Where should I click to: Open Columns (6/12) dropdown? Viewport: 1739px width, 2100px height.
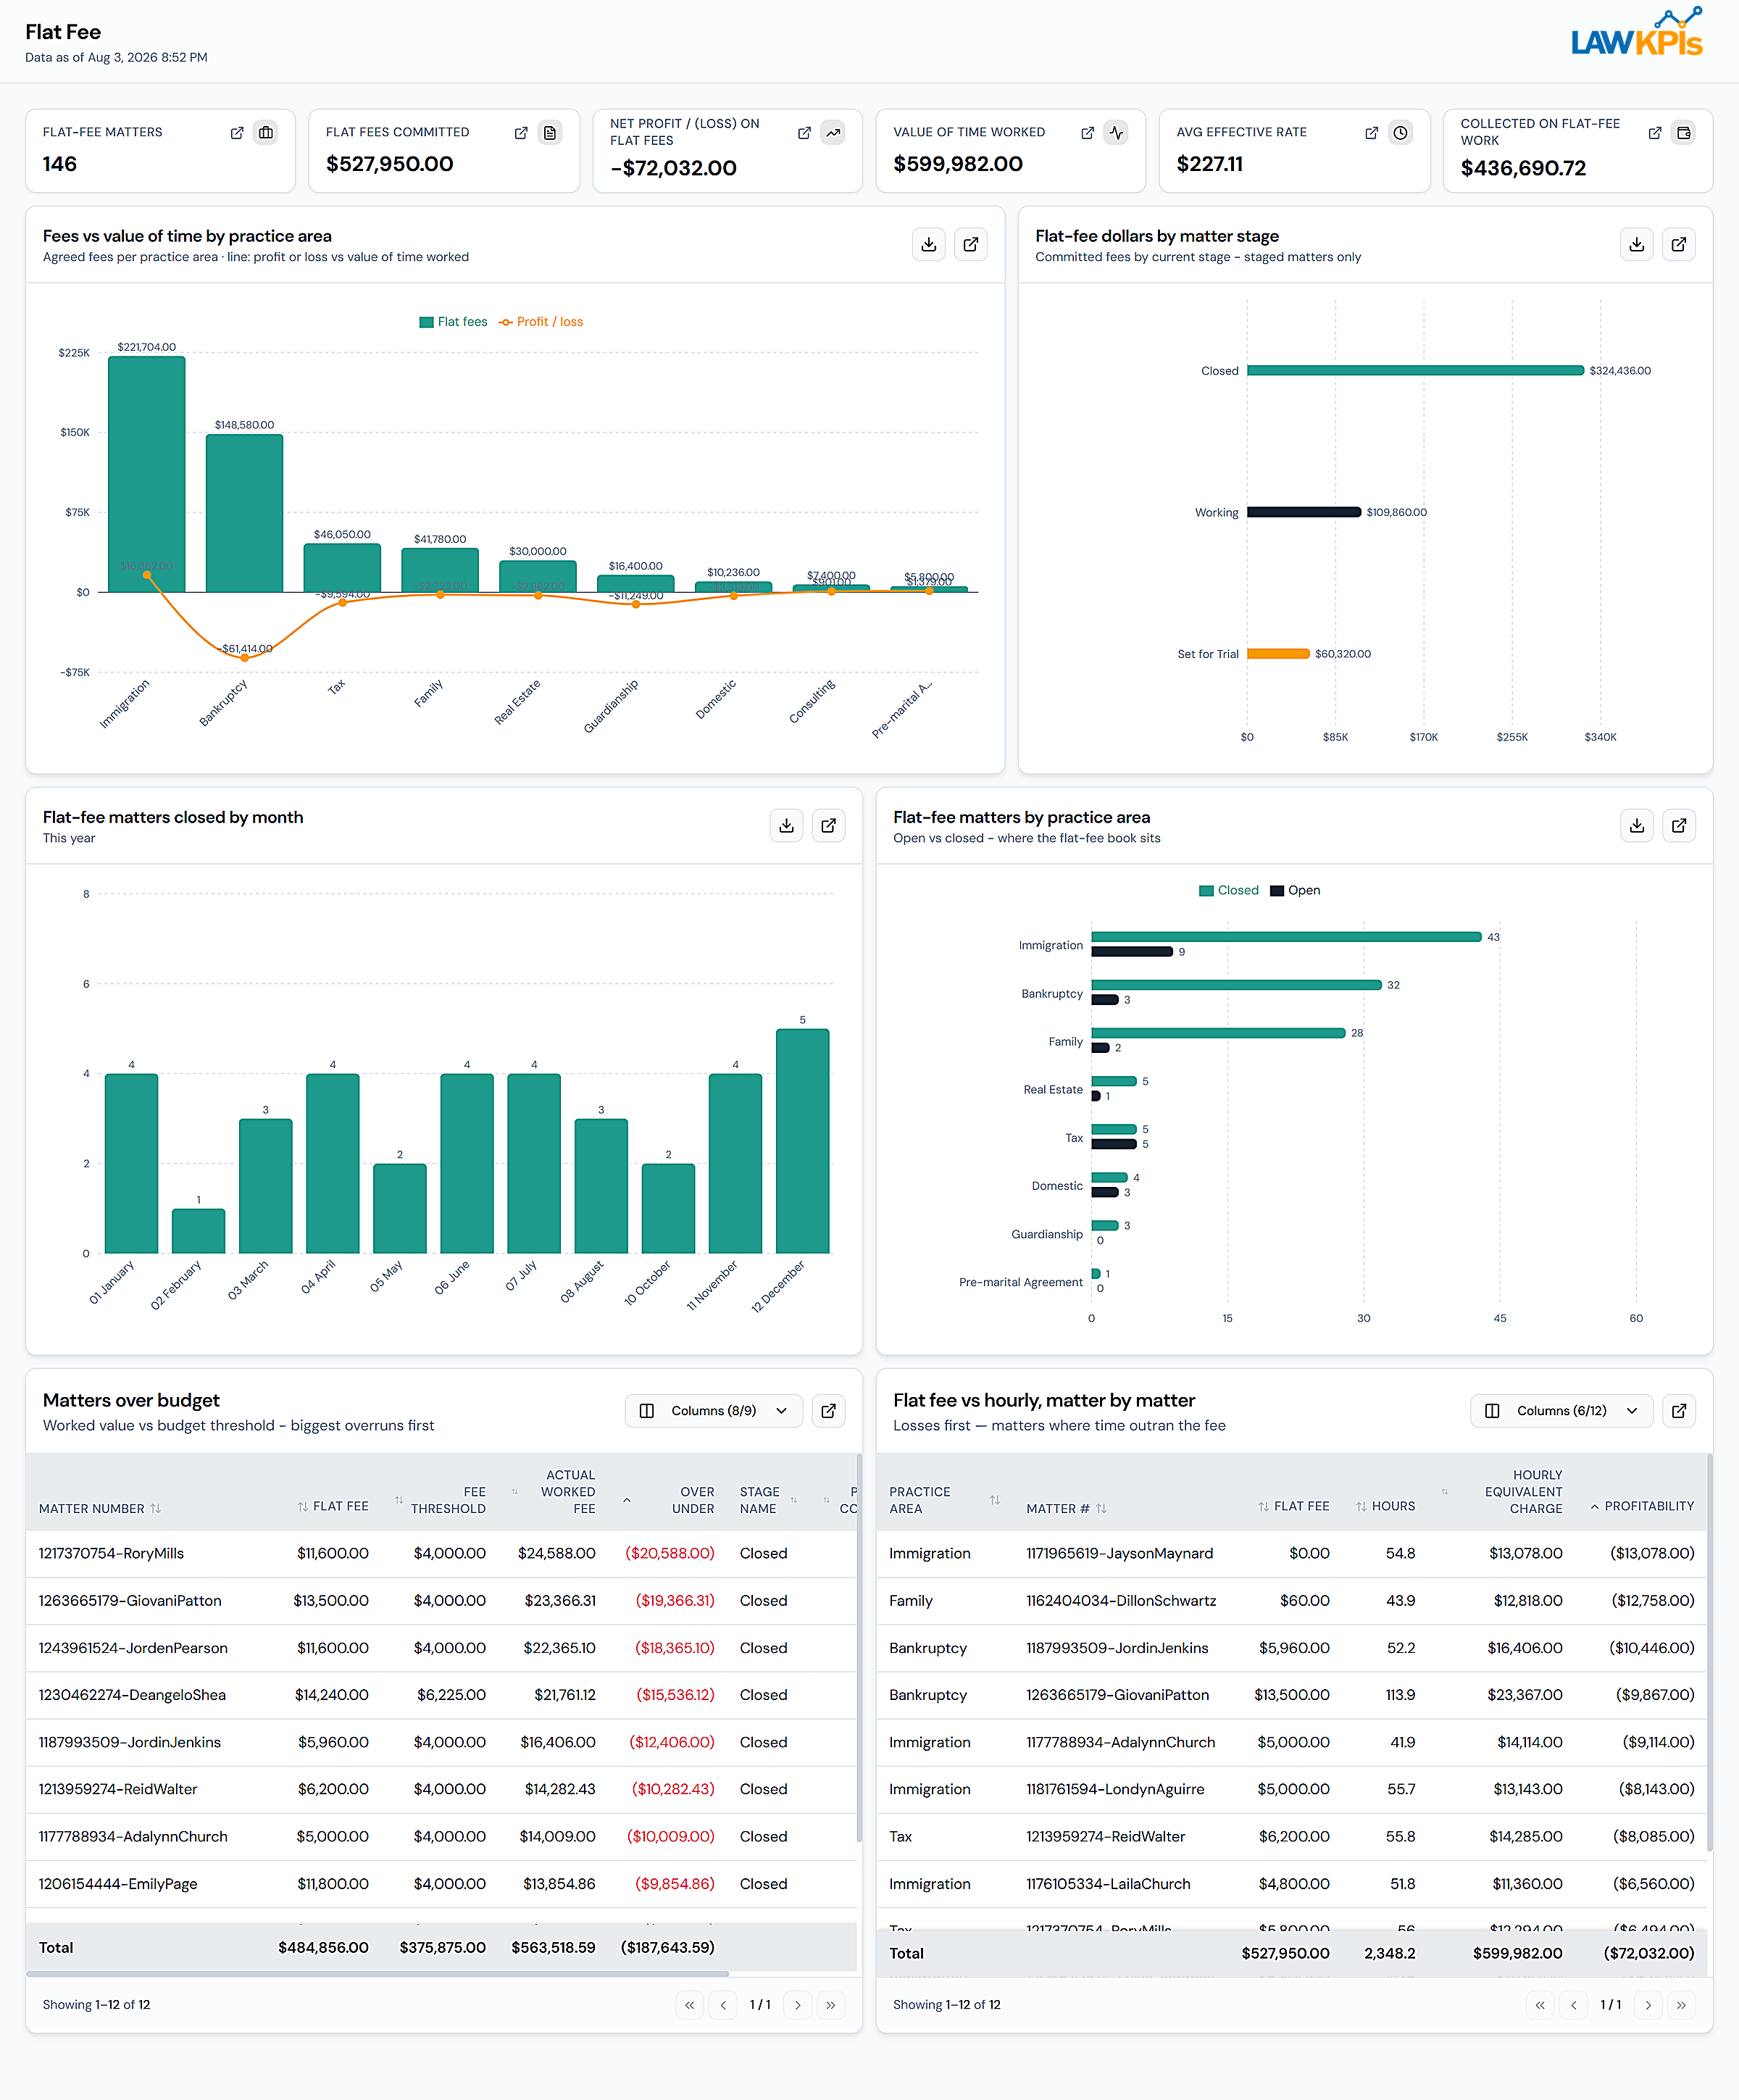point(1562,1411)
